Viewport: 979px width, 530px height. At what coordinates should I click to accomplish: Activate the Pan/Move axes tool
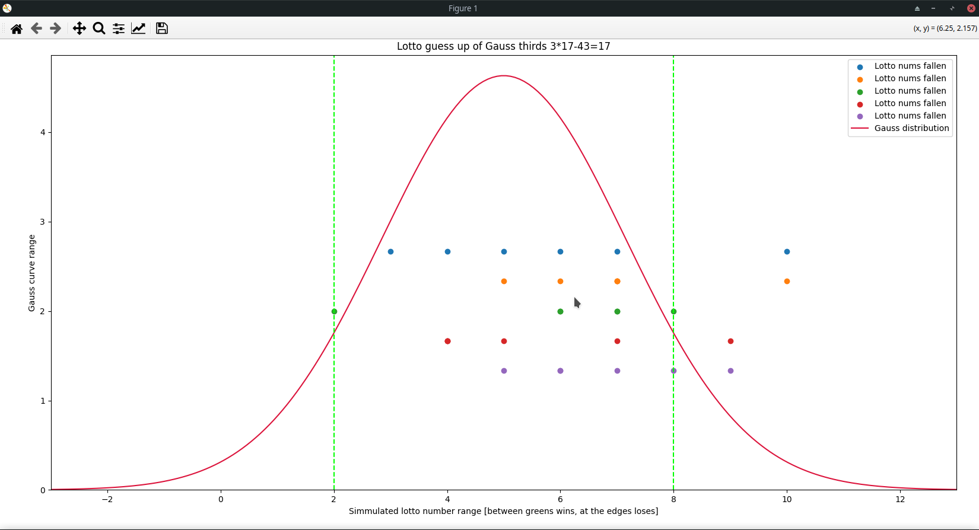pyautogui.click(x=79, y=28)
